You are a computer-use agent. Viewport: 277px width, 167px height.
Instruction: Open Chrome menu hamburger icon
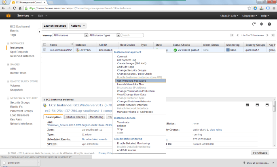click(x=274, y=8)
